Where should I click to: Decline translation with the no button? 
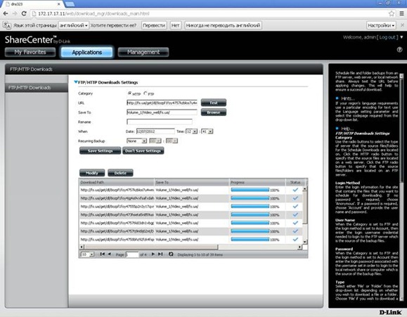pyautogui.click(x=176, y=25)
